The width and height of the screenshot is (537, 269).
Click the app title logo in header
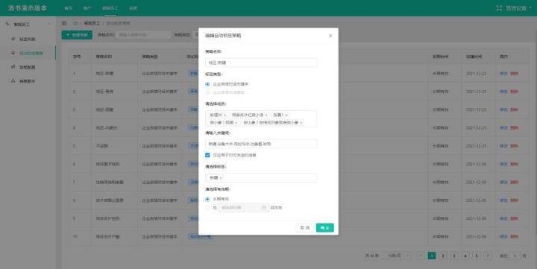[28, 8]
